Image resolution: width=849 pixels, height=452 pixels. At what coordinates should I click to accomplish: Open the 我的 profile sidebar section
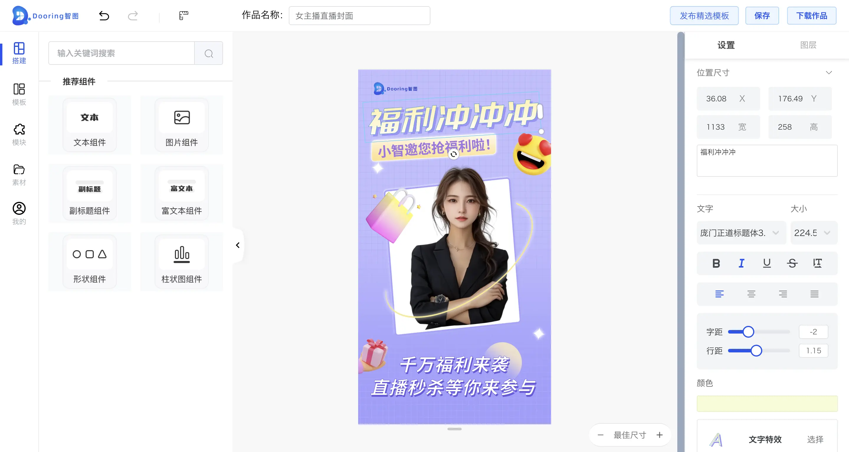click(19, 214)
